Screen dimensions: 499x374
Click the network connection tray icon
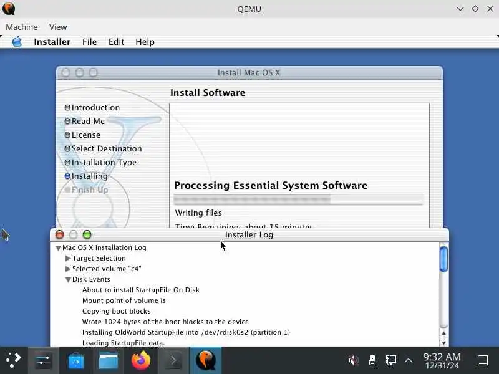(391, 361)
